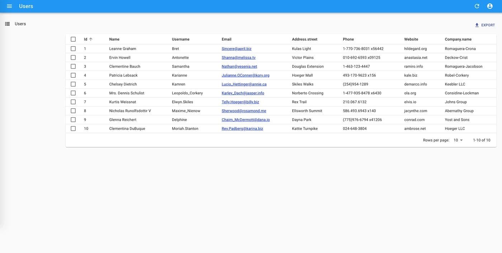Check the box for Leanne Graham
Viewport: 502px width, 253px height.
point(73,49)
